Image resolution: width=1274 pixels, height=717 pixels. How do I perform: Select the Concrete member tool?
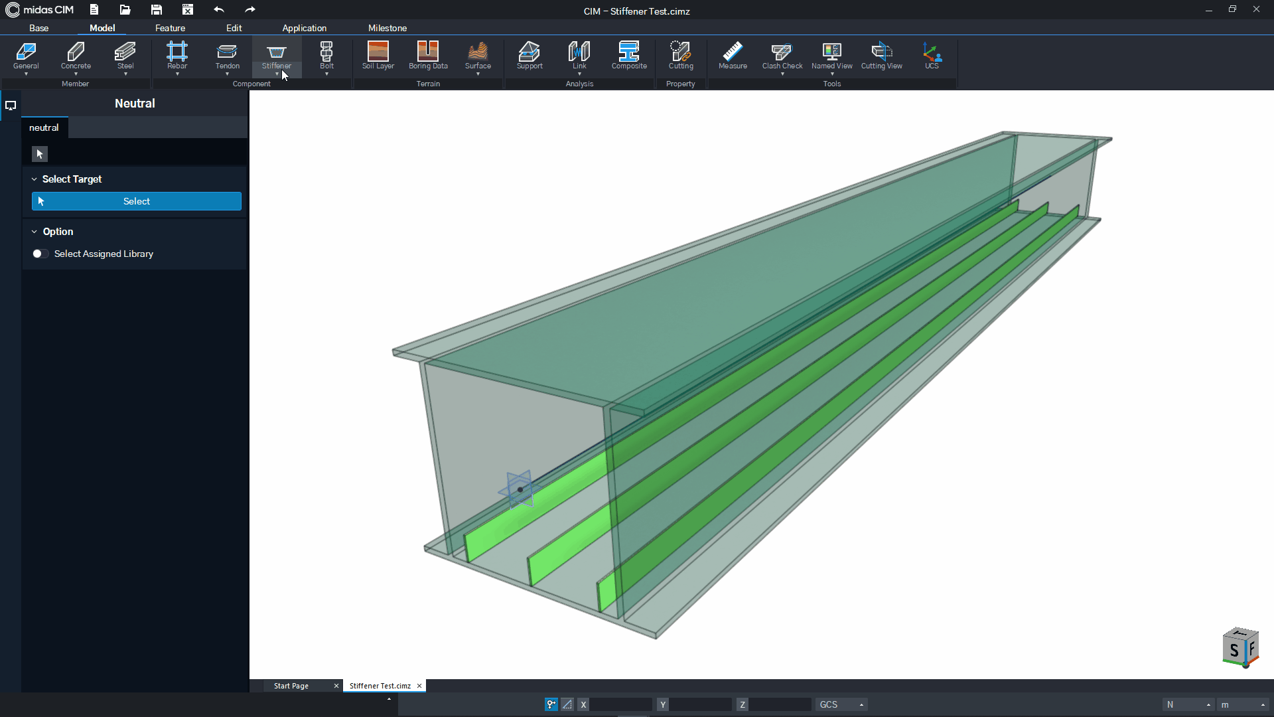[x=76, y=56]
